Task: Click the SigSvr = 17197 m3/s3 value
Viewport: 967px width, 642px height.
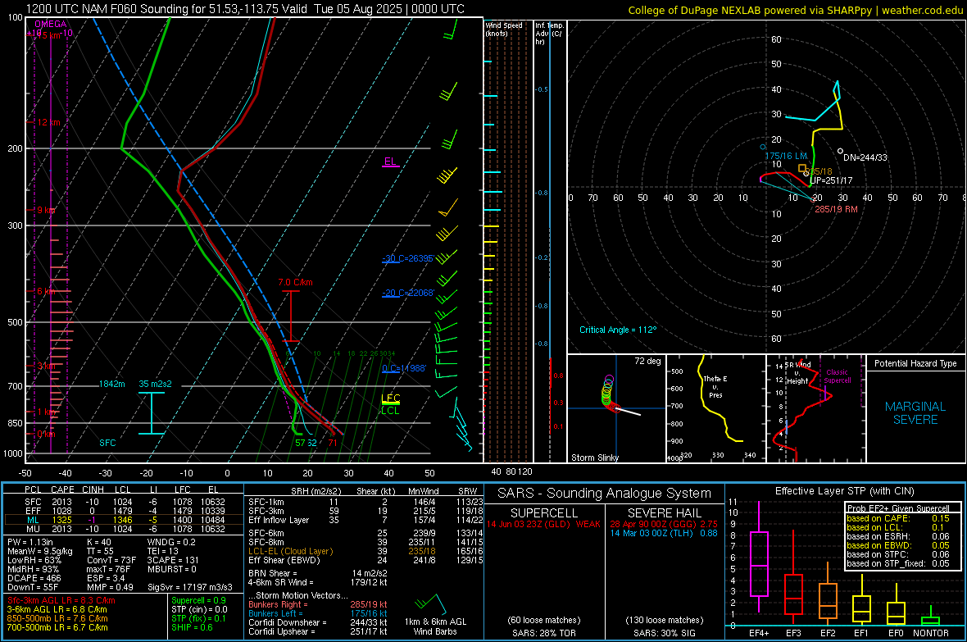Action: click(190, 587)
